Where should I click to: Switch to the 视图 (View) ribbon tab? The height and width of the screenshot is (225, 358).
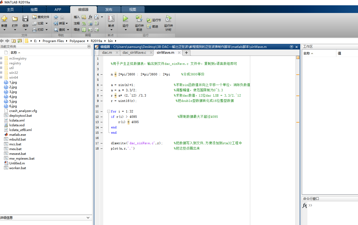tap(133, 10)
